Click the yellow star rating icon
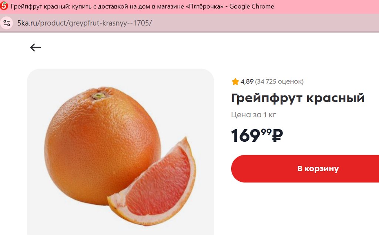This screenshot has height=235, width=379. click(235, 81)
